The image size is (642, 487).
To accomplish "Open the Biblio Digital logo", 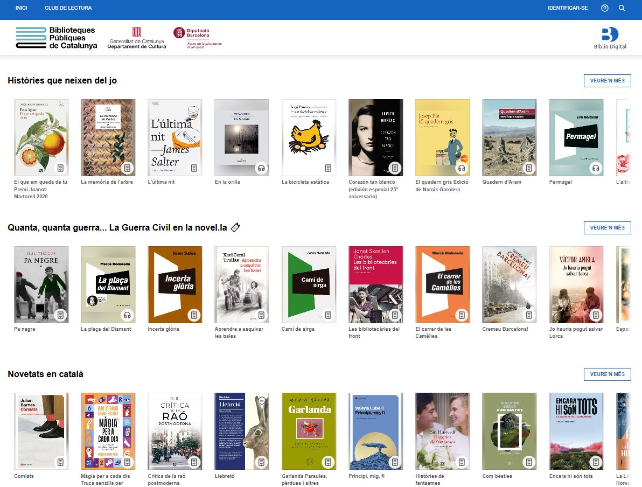I will (610, 38).
